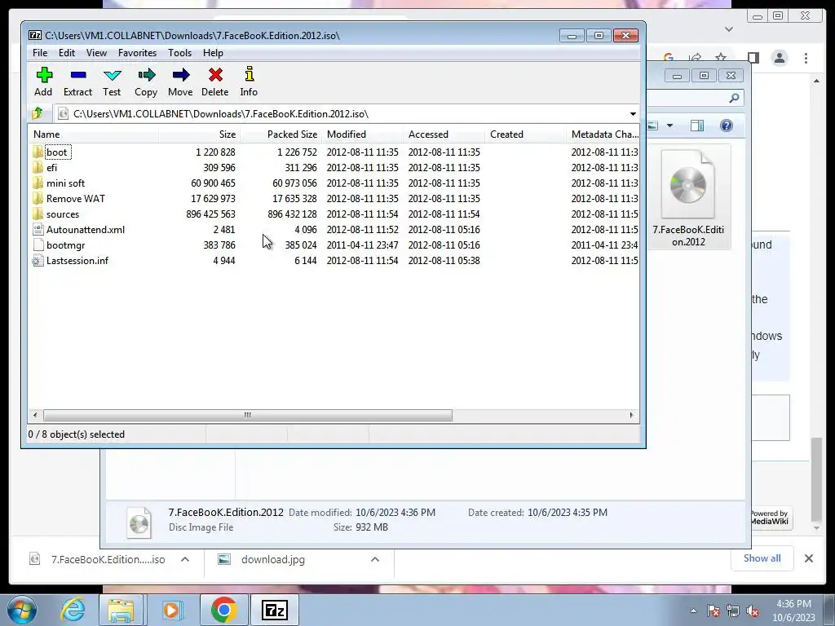Click the Powered by MediaWiki badge
The width and height of the screenshot is (835, 626).
771,518
